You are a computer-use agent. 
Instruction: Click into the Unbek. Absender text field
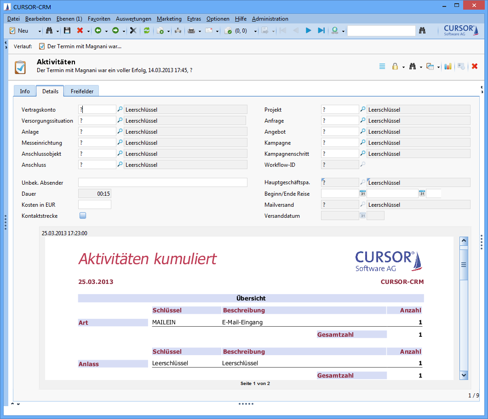tap(162, 182)
